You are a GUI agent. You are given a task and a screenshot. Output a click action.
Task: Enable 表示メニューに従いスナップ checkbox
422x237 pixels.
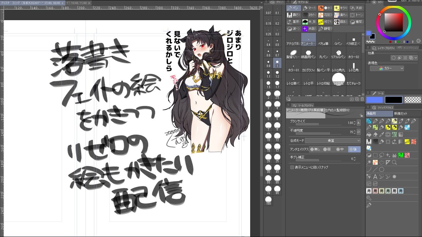292,167
